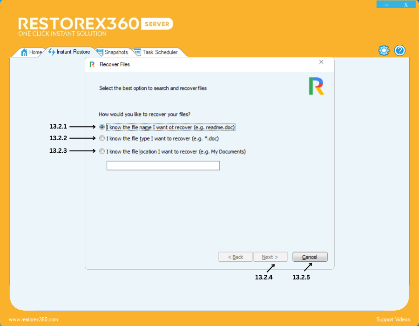419x326 pixels.
Task: Click the Home tab house icon
Action: [24, 52]
